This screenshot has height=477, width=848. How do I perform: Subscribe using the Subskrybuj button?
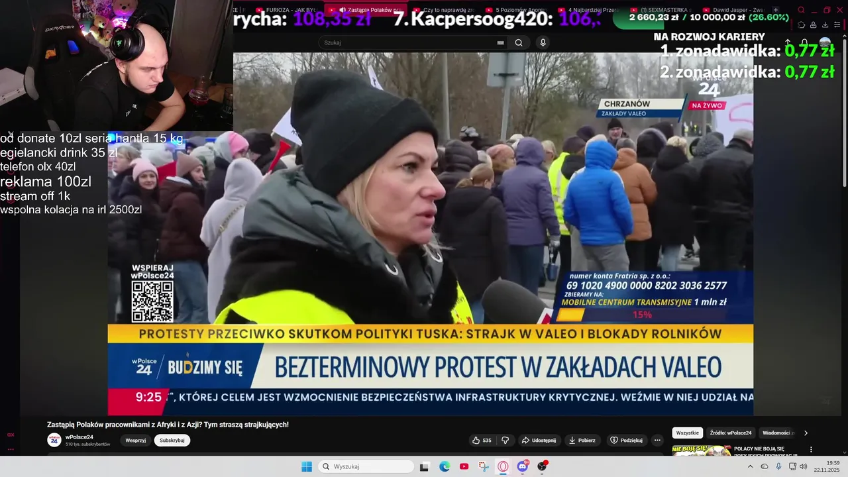pyautogui.click(x=172, y=440)
